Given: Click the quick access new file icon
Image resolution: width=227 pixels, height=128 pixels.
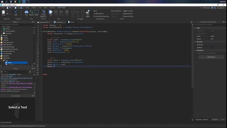Looking at the screenshot, I should (7, 8).
